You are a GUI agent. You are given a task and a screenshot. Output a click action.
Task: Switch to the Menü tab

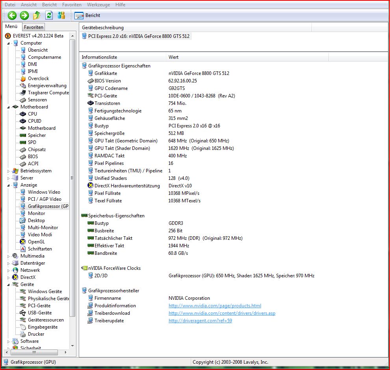coord(11,26)
